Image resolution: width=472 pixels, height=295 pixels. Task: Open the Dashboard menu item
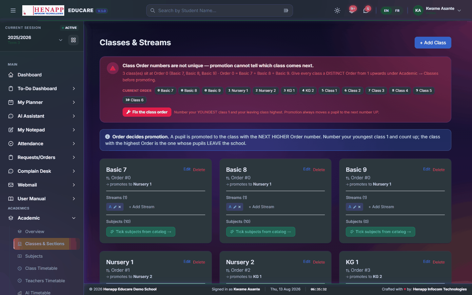click(x=42, y=75)
